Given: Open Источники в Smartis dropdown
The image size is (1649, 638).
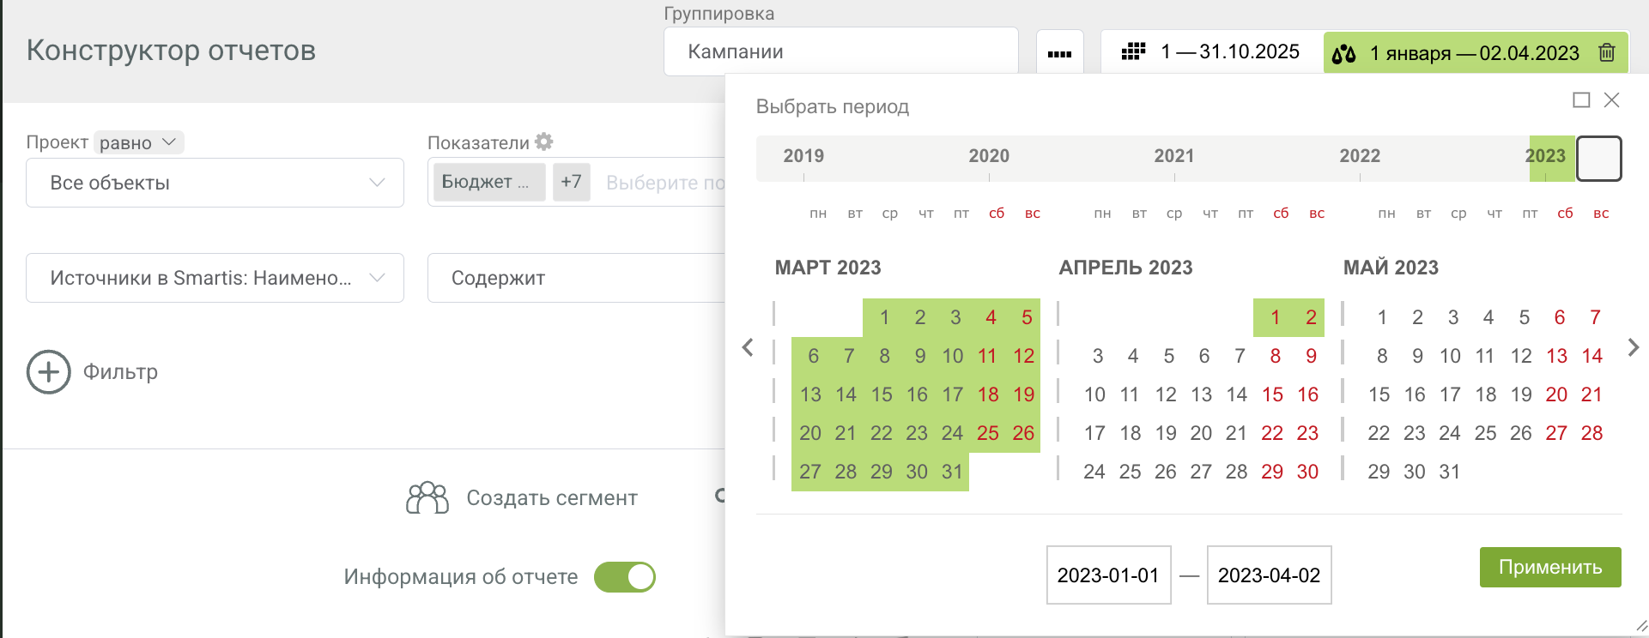Looking at the screenshot, I should [x=215, y=278].
